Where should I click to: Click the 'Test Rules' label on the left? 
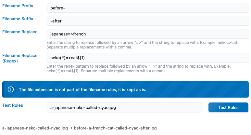(13, 105)
